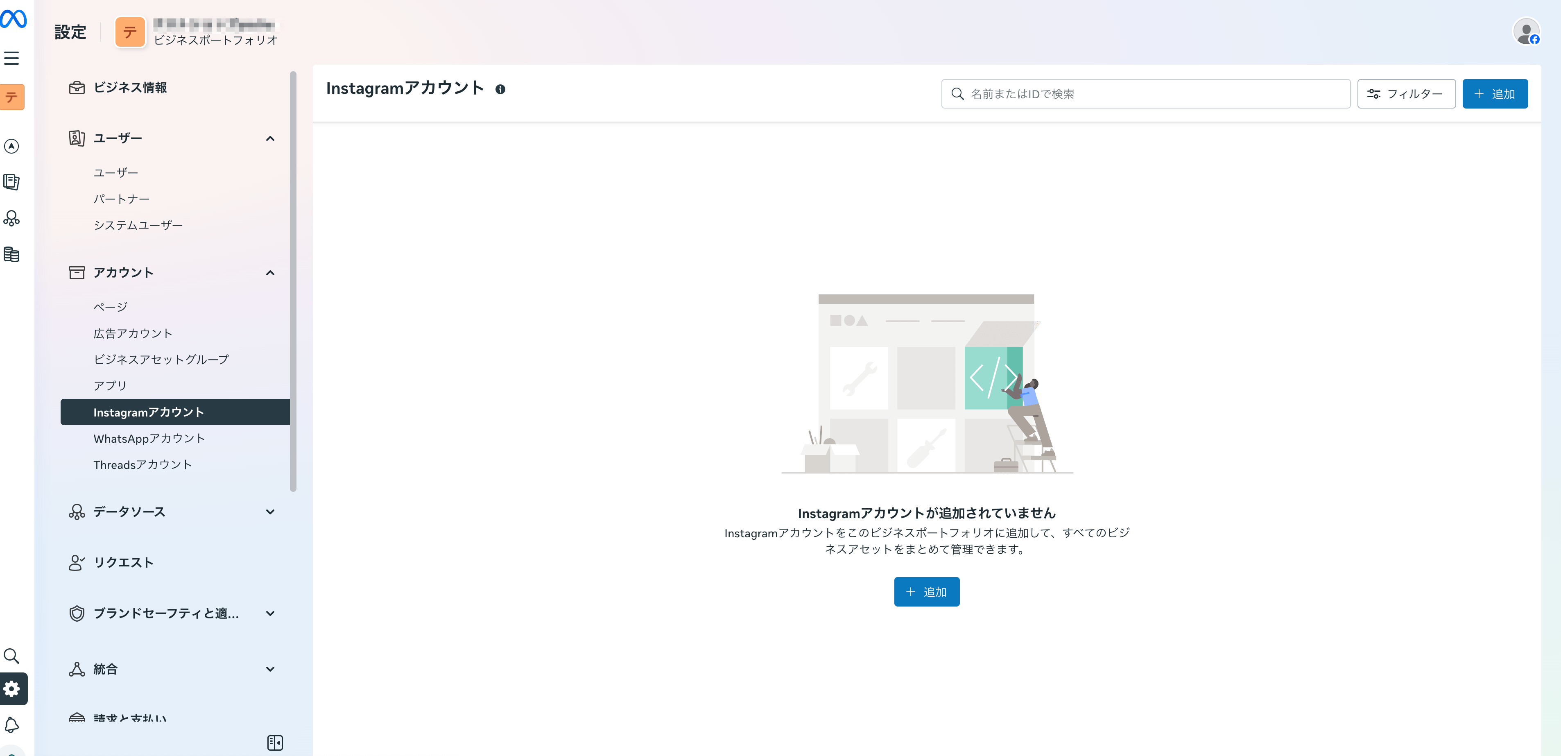Viewport: 1561px width, 756px height.
Task: Open the data sources icon in left rail
Action: pyautogui.click(x=11, y=218)
